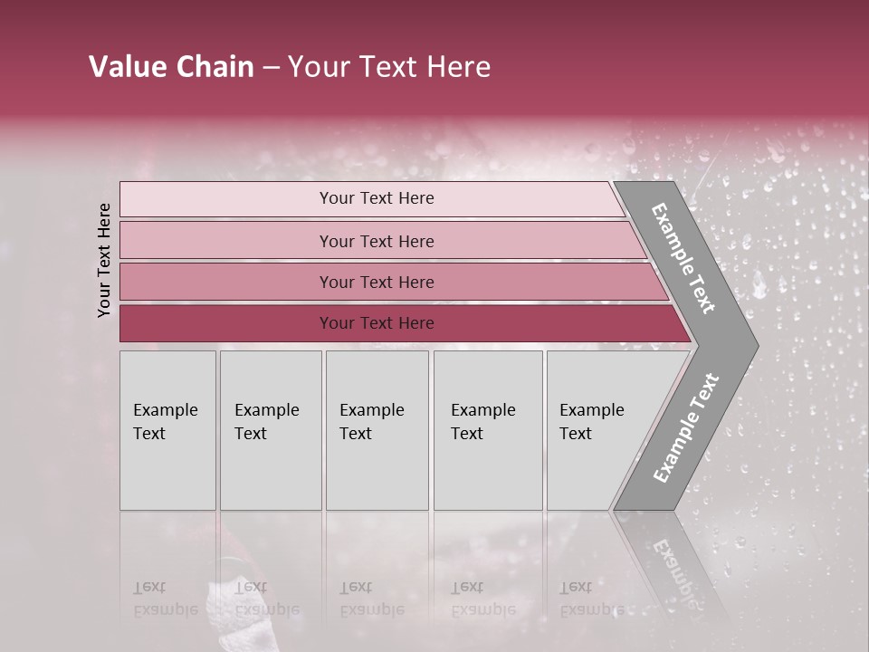Viewport: 869px width, 652px height.
Task: Select the darkest crimson Your Text Here bar
Action: pos(376,323)
